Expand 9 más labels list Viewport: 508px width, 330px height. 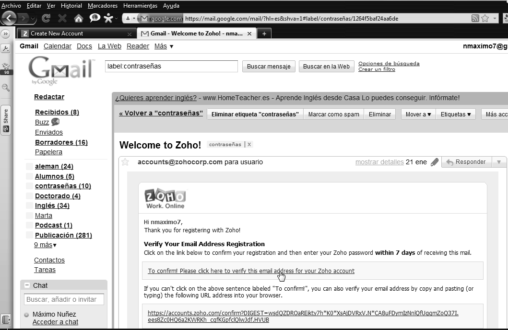coord(45,245)
